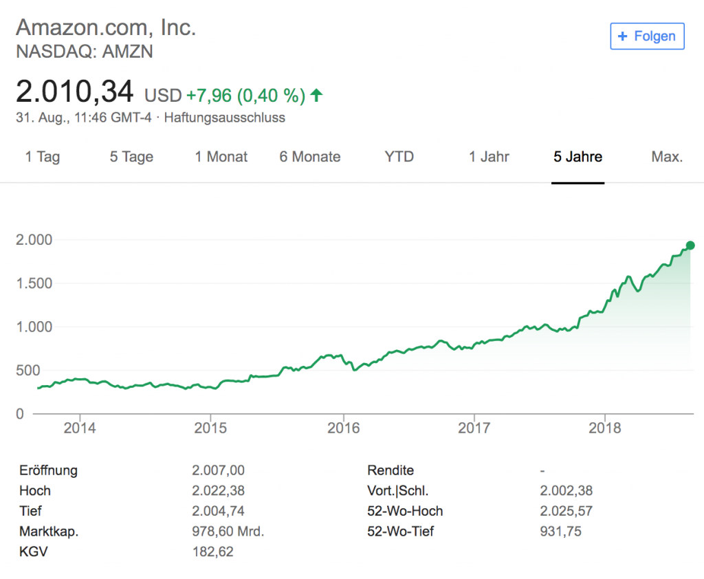Select the 6 Monate tab
The height and width of the screenshot is (579, 704).
(310, 157)
